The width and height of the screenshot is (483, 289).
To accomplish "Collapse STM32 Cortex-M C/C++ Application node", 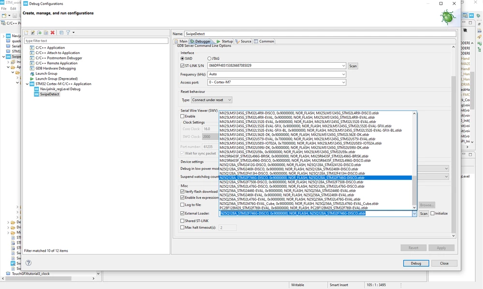I will tap(27, 84).
